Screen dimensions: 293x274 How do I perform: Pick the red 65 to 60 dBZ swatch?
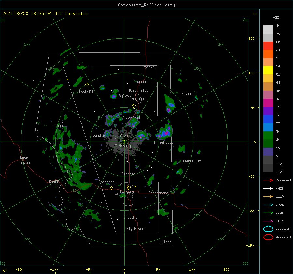[x=268, y=46]
